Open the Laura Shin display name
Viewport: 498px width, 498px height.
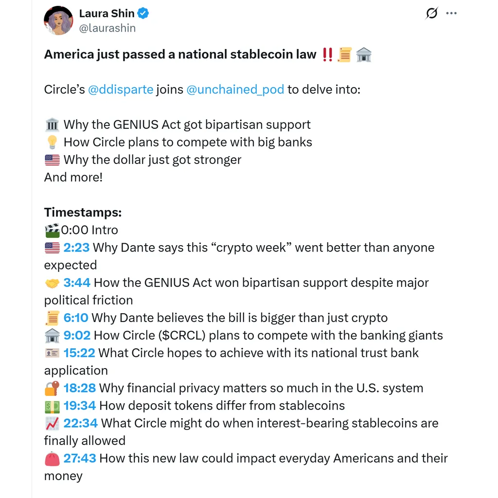(107, 13)
